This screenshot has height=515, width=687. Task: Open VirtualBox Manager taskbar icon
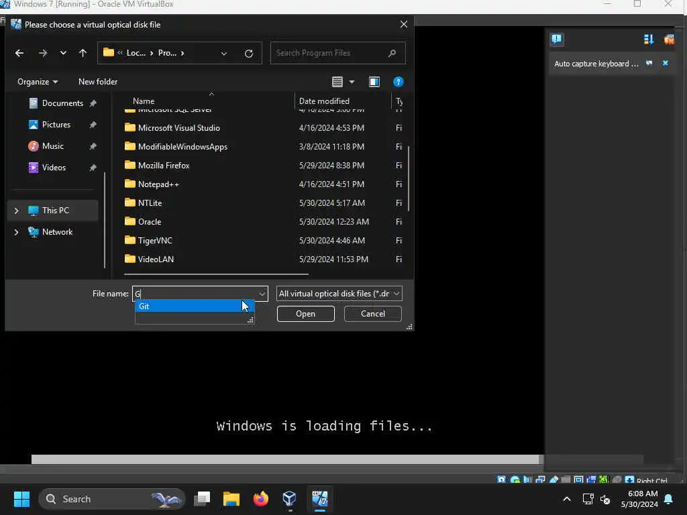(290, 499)
